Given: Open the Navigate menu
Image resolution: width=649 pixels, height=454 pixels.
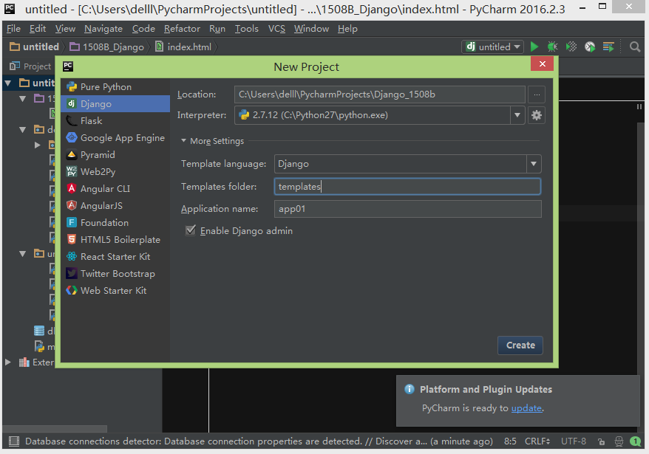Looking at the screenshot, I should 103,29.
